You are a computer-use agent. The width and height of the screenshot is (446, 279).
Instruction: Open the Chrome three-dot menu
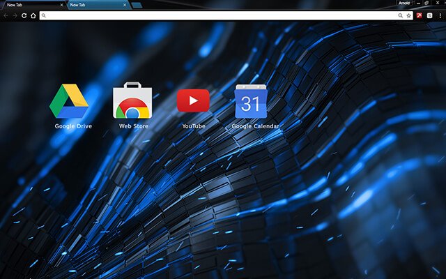(x=440, y=15)
